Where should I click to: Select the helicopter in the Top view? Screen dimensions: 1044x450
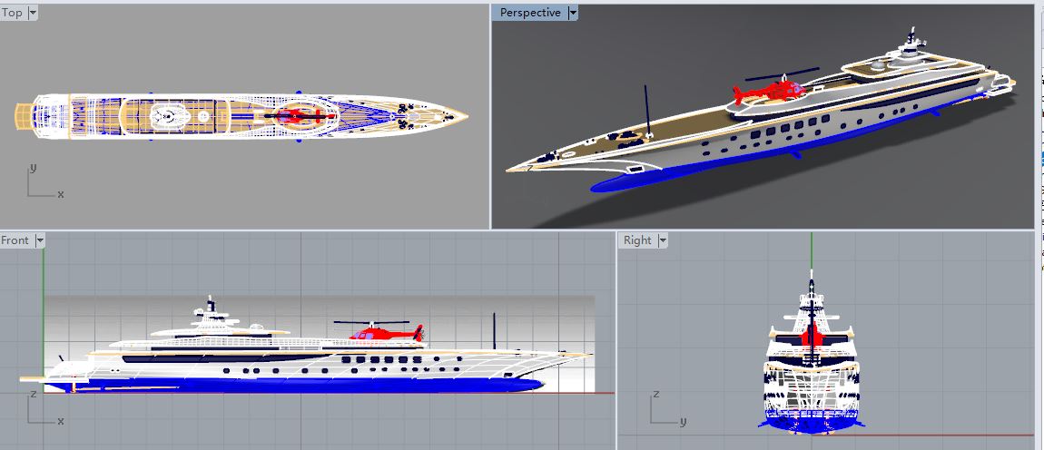click(x=300, y=116)
